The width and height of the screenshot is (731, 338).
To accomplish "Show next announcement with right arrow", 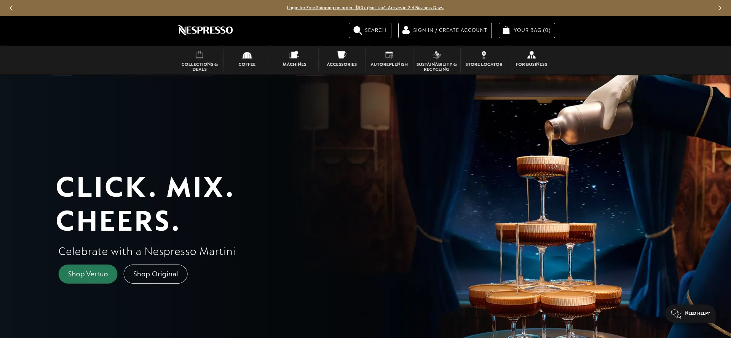I will (x=720, y=8).
